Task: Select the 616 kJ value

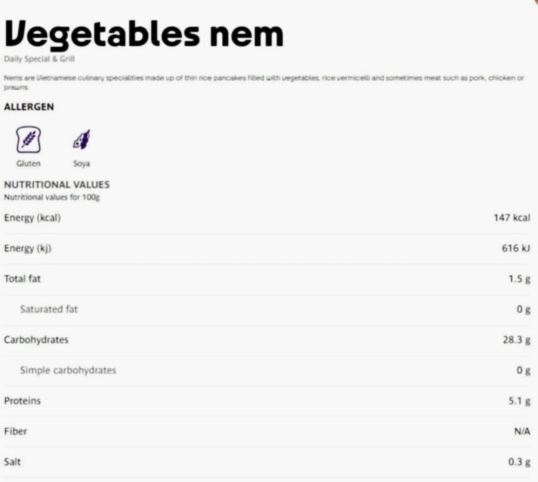Action: 516,248
